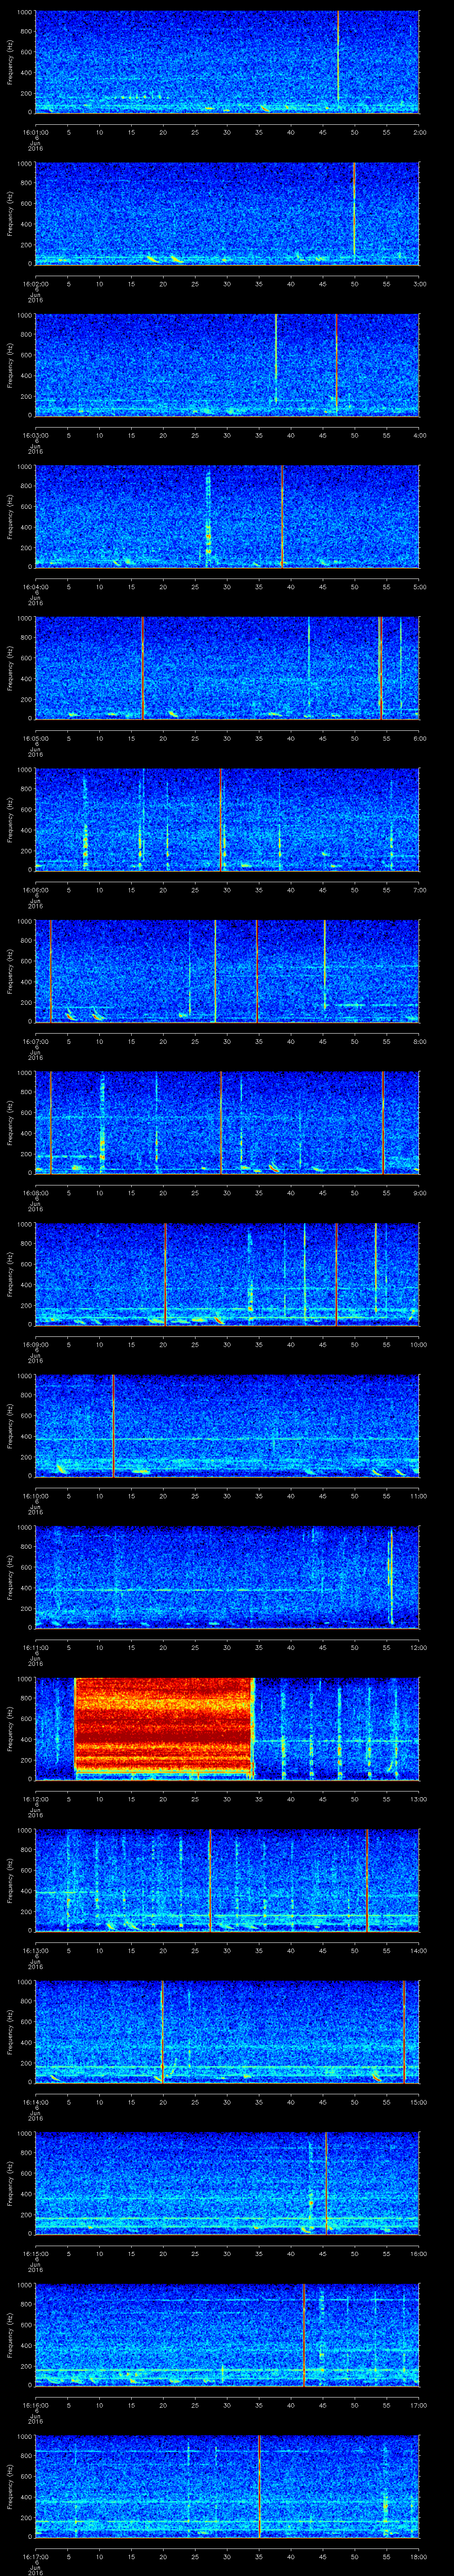
Task: Select the red line near 20 s in the 16:09:00 panel
Action: (166, 1273)
